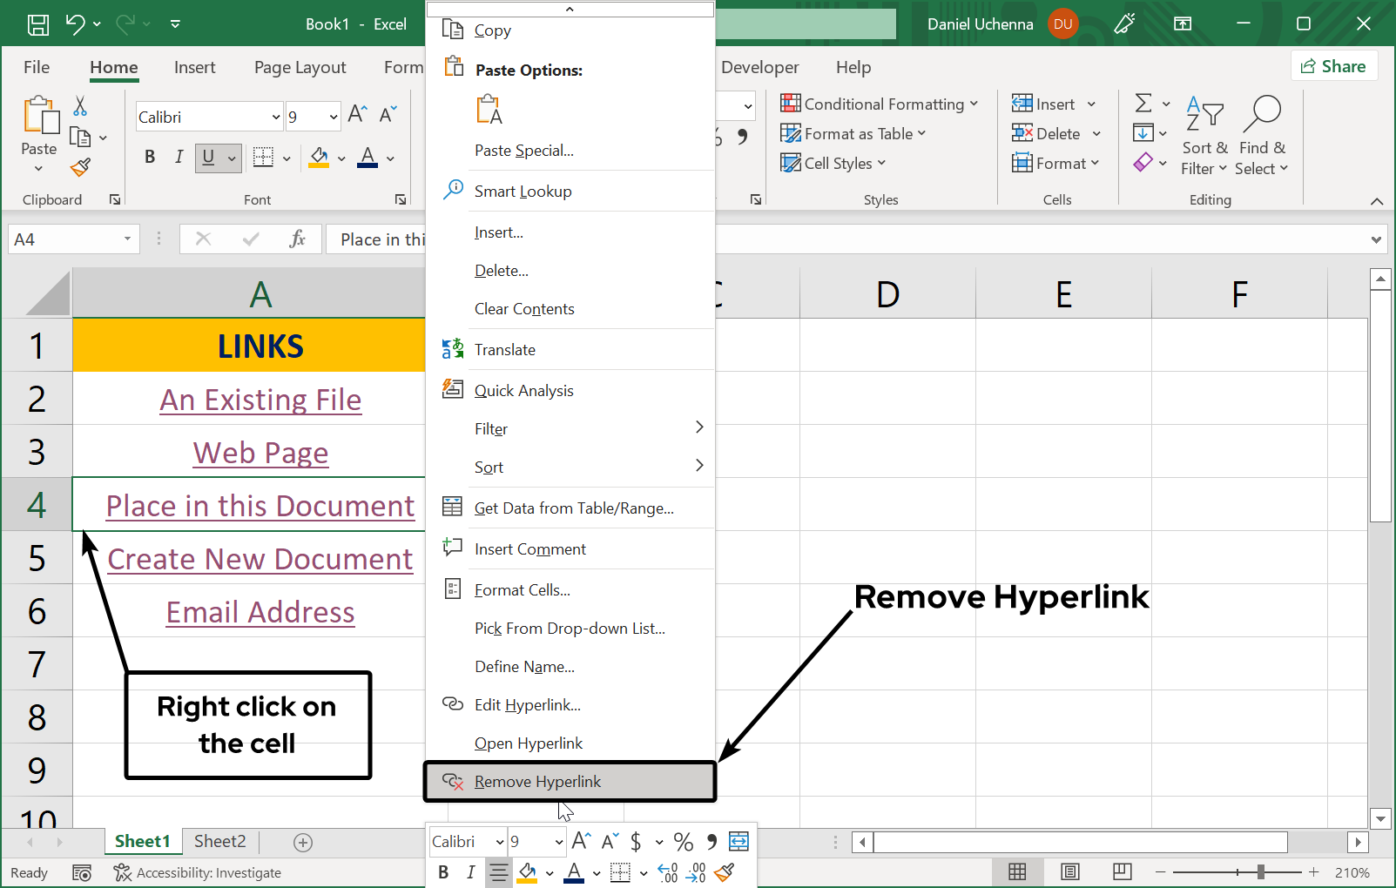Expand the Name Box dropdown for A4
1396x888 pixels.
(x=127, y=239)
